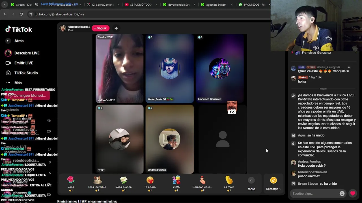Click the x23 gift combo sticker
362x203 pixels.
point(232,108)
